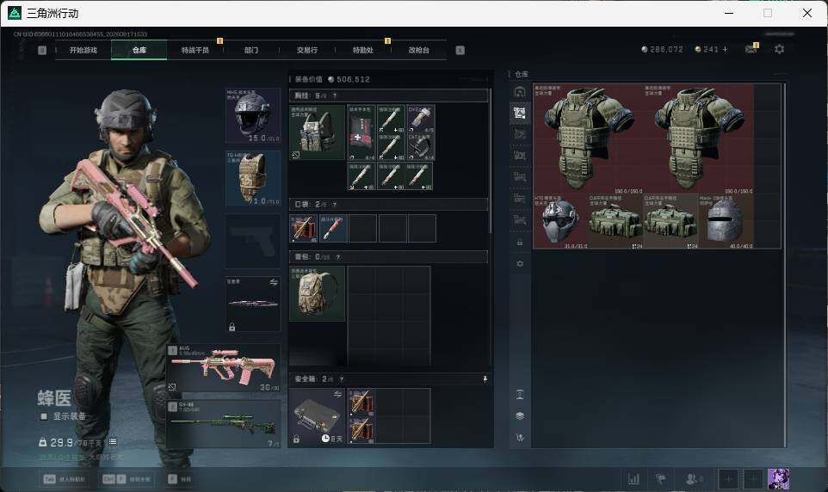Click the 286,072 currency balance
The image size is (828, 492).
[662, 49]
